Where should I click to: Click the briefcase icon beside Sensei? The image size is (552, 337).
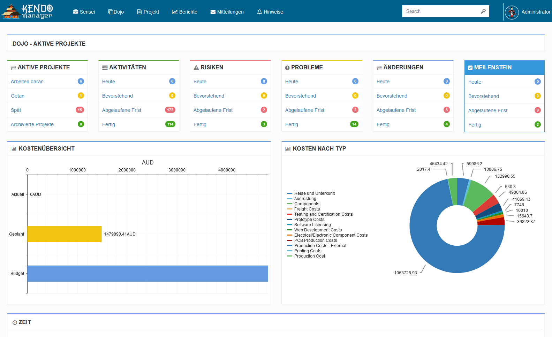coord(76,12)
